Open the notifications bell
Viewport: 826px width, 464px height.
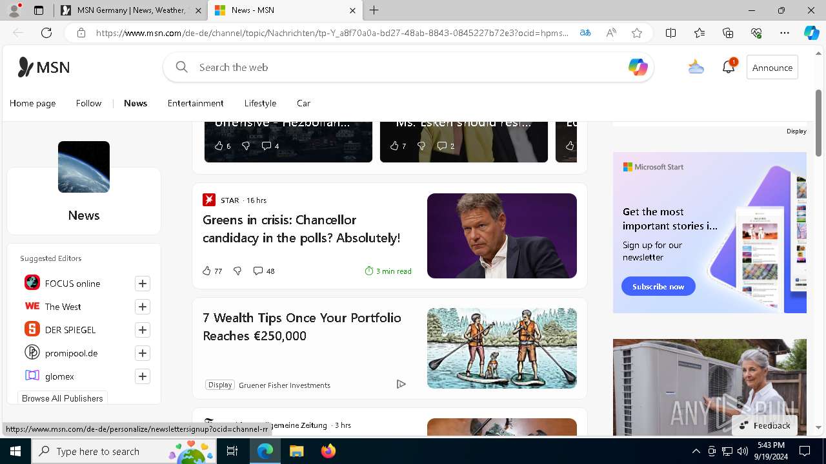pos(729,67)
